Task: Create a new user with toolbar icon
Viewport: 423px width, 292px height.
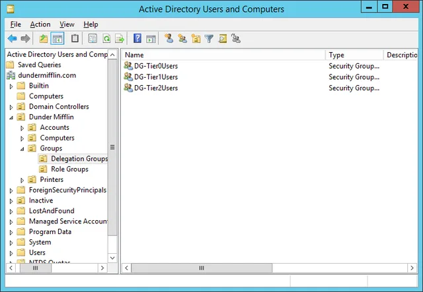Action: [x=169, y=39]
